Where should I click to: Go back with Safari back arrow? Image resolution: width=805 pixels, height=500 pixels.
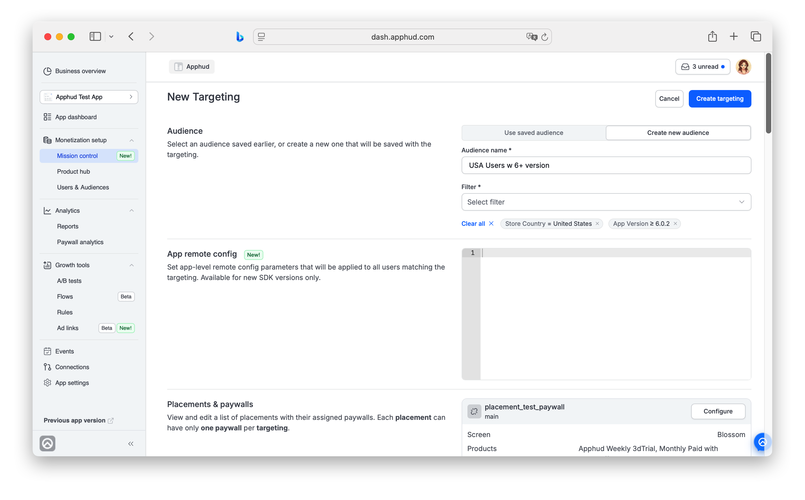click(x=131, y=36)
